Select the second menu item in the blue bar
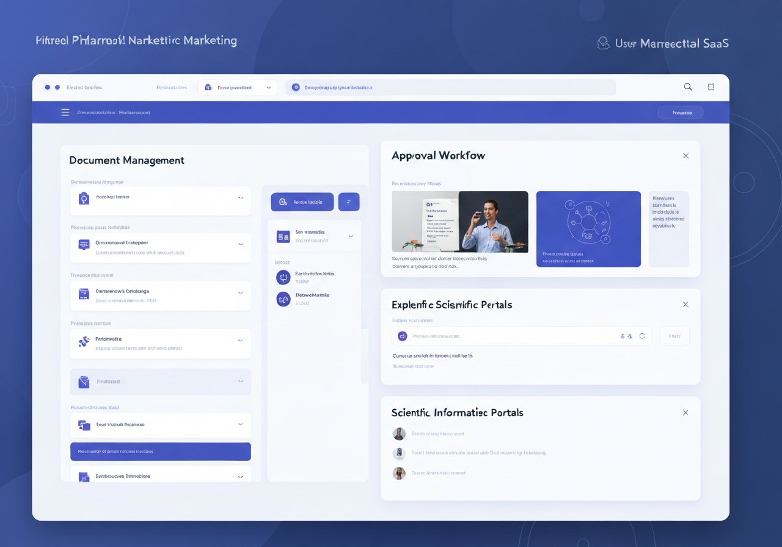The height and width of the screenshot is (547, 782). (x=134, y=112)
